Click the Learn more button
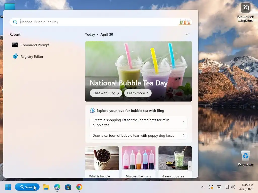The height and width of the screenshot is (193, 258). point(138,93)
